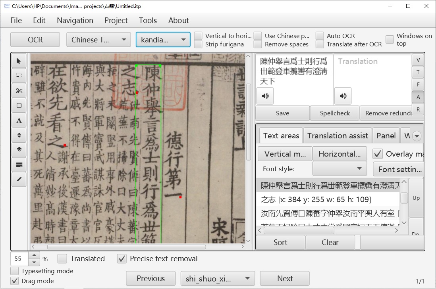Toggle Use Chinese punctuation checkbox
Screen dimensions: 436x289
tap(258, 36)
